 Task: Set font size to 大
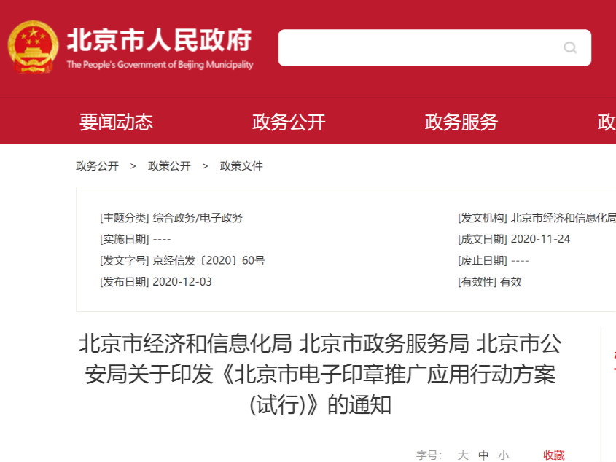click(463, 455)
